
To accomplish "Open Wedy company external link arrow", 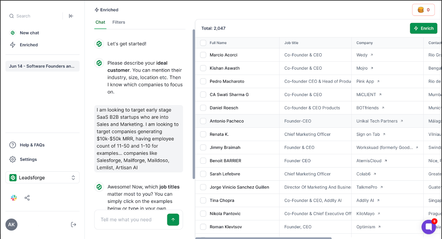I will coord(372,55).
